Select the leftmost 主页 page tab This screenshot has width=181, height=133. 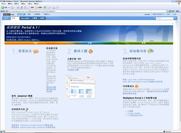pyautogui.click(x=6, y=18)
